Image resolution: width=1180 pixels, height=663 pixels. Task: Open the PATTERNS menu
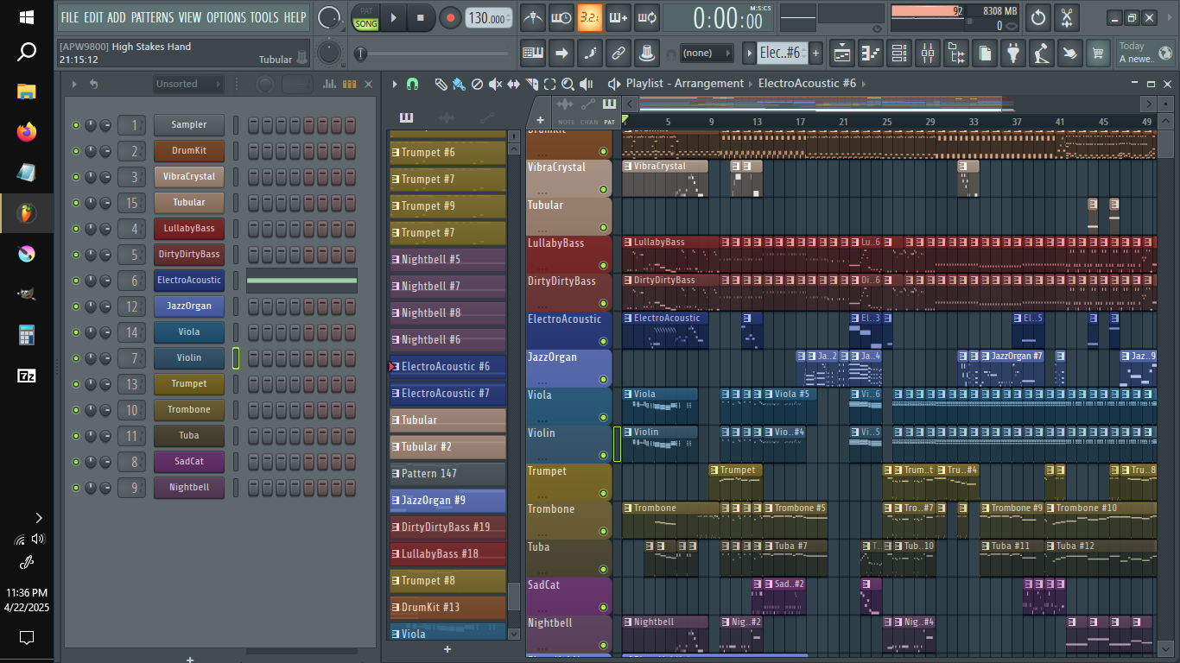click(x=152, y=17)
